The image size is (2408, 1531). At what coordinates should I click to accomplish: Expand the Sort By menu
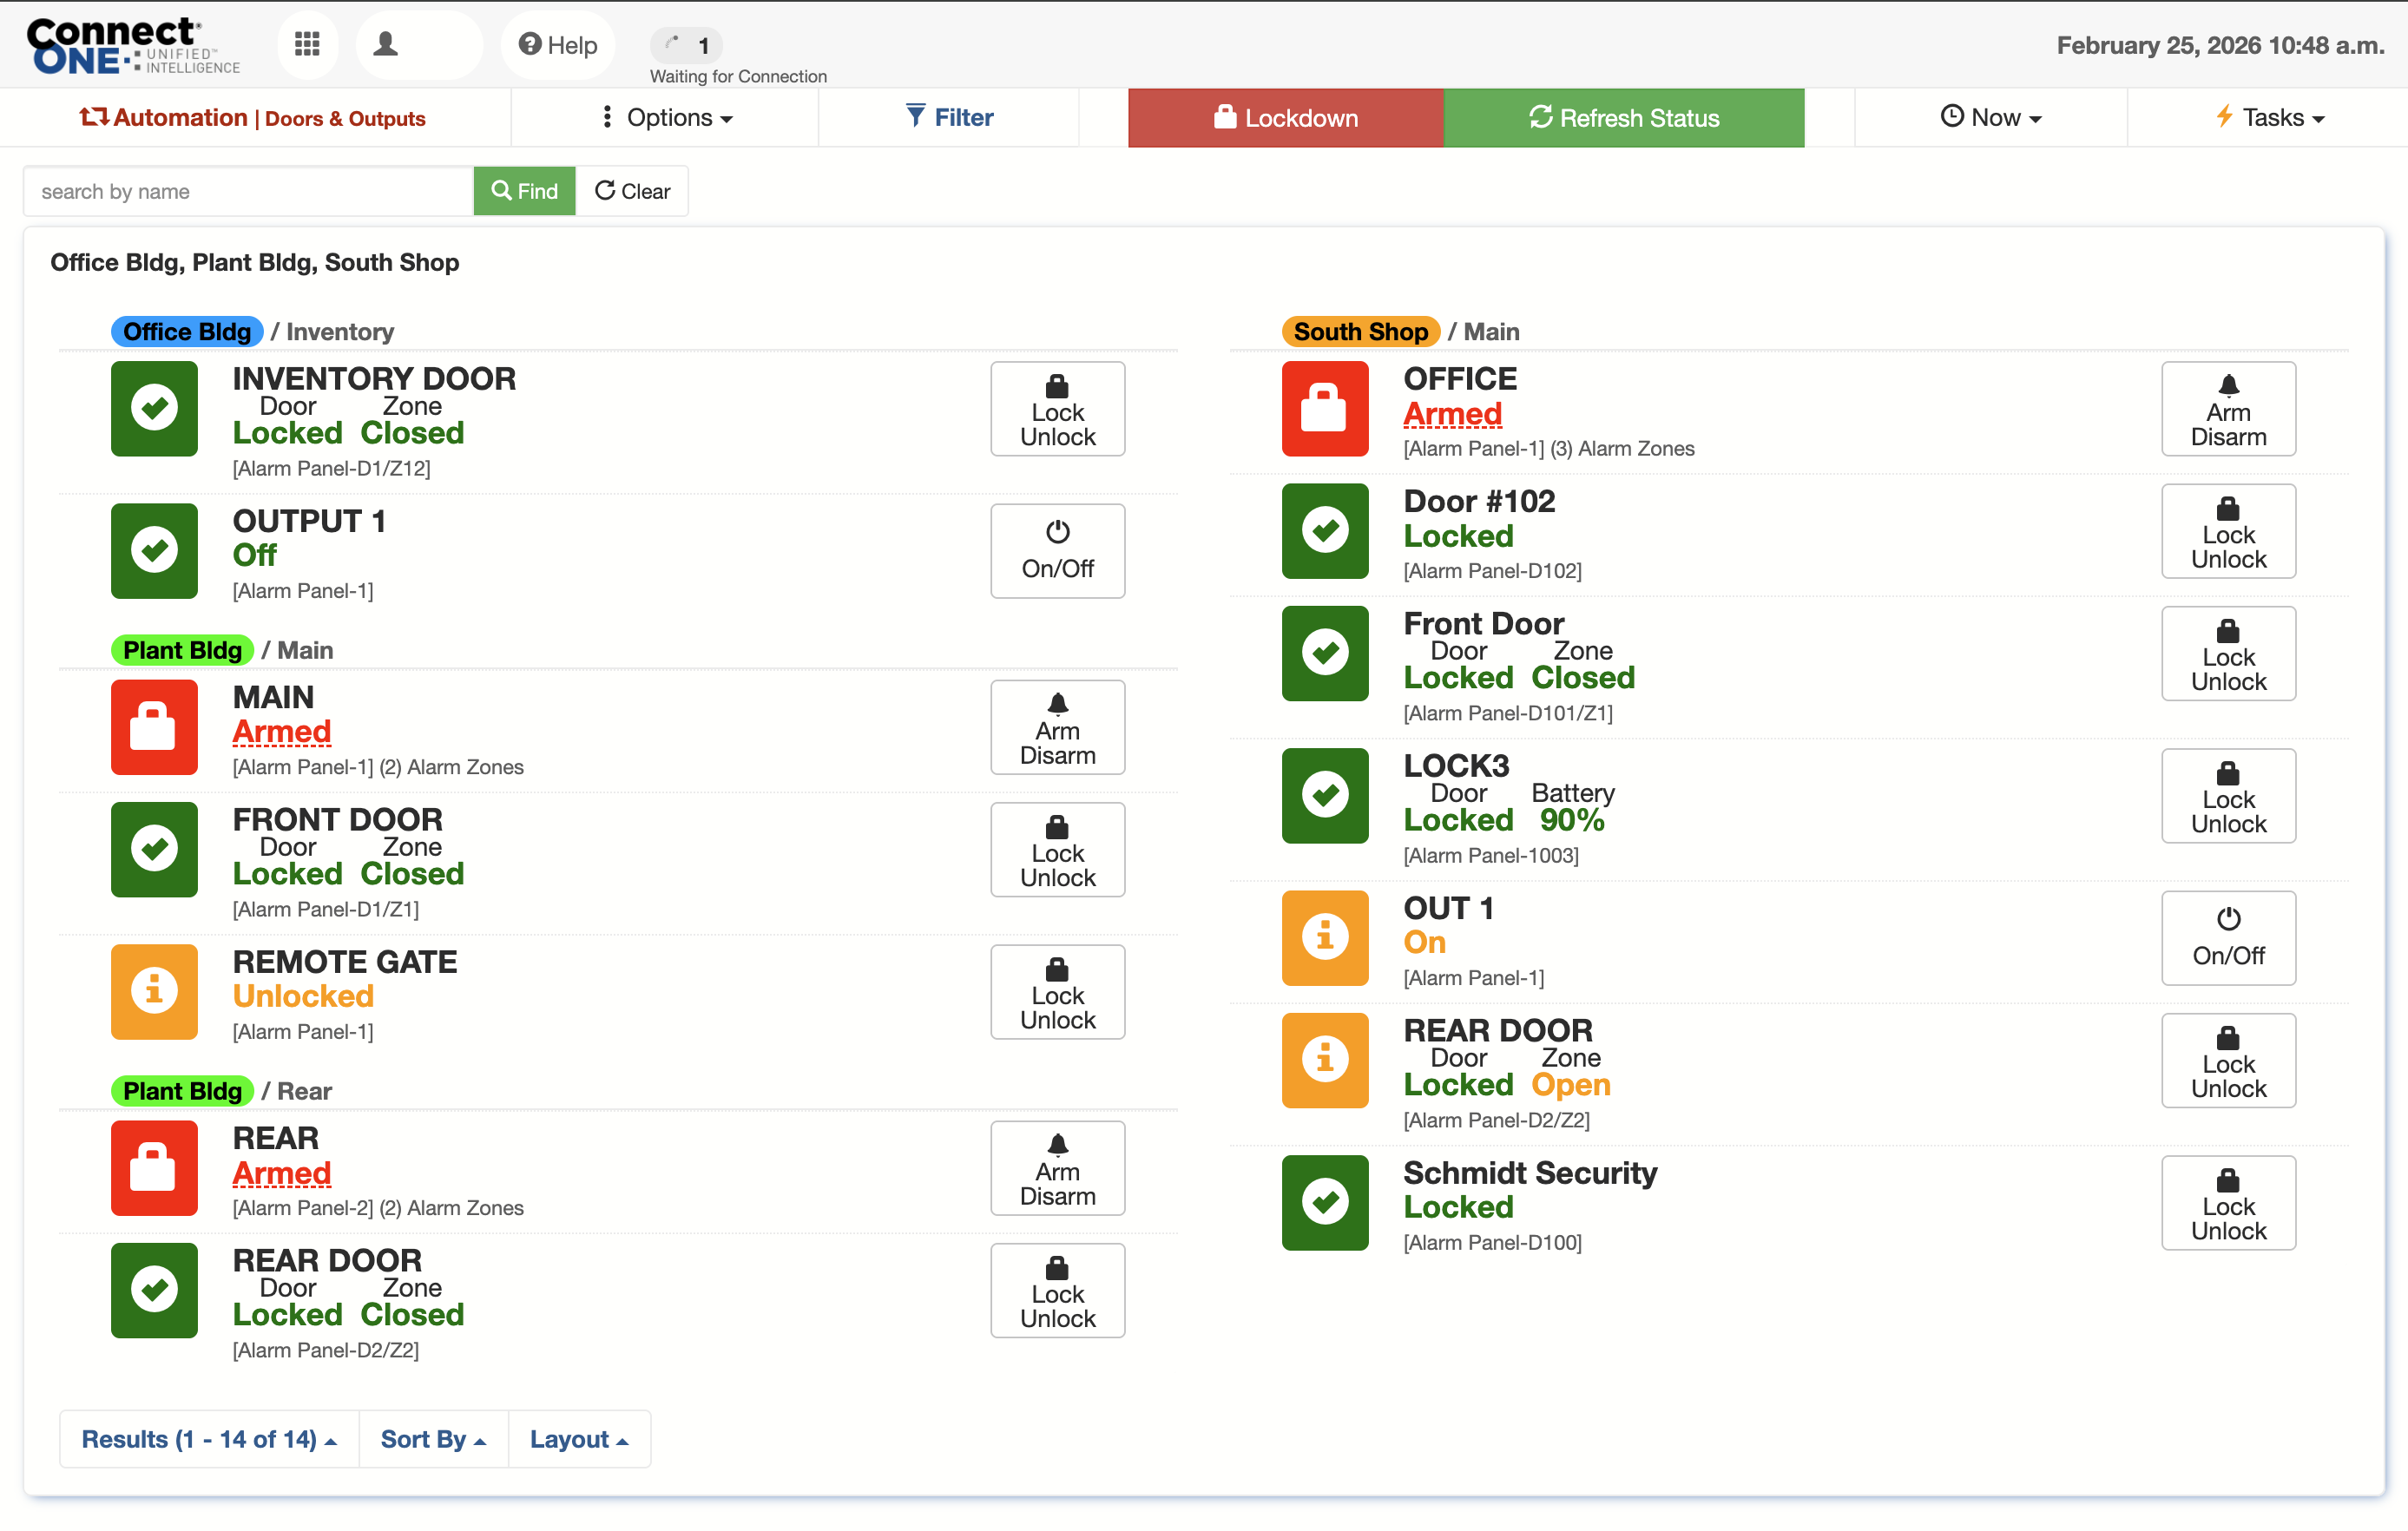click(433, 1439)
